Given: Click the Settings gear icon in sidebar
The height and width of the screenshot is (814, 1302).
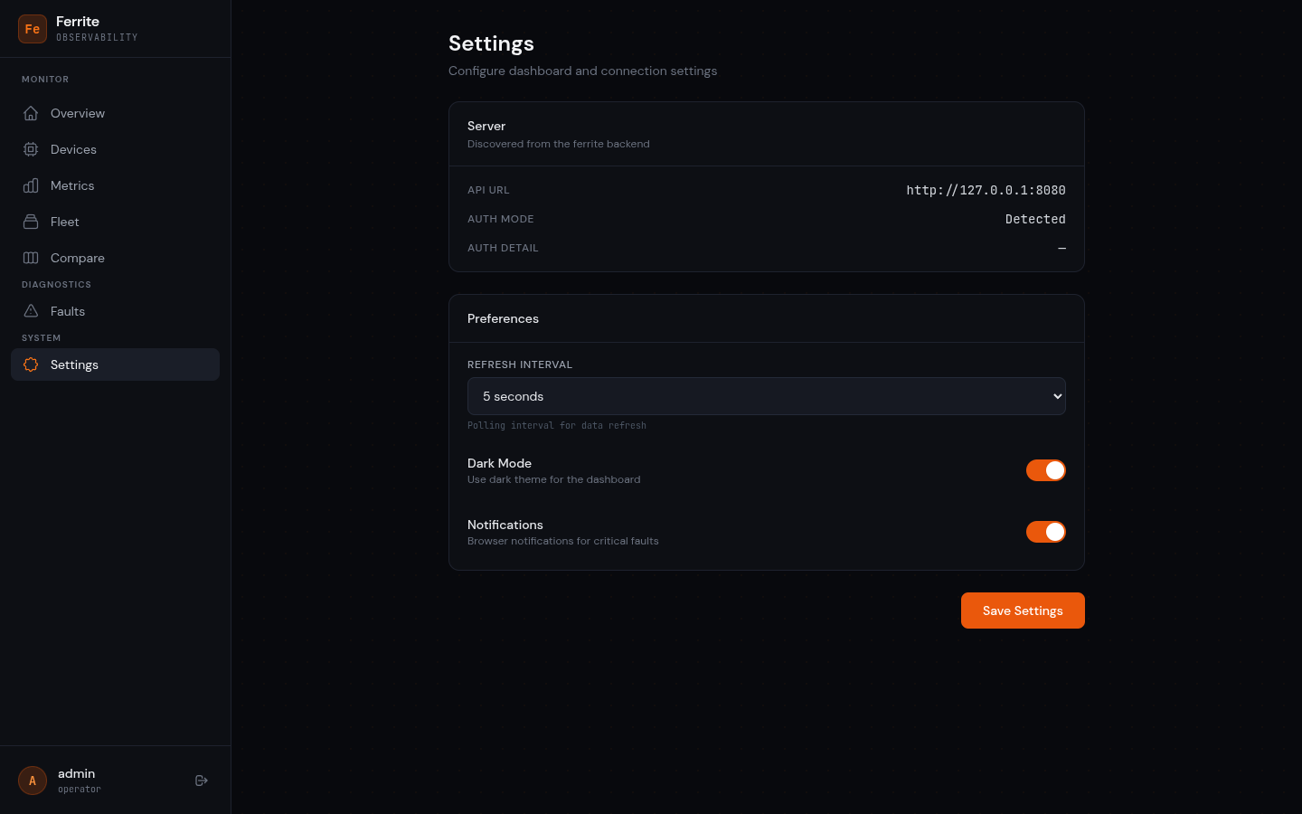Looking at the screenshot, I should coord(31,364).
